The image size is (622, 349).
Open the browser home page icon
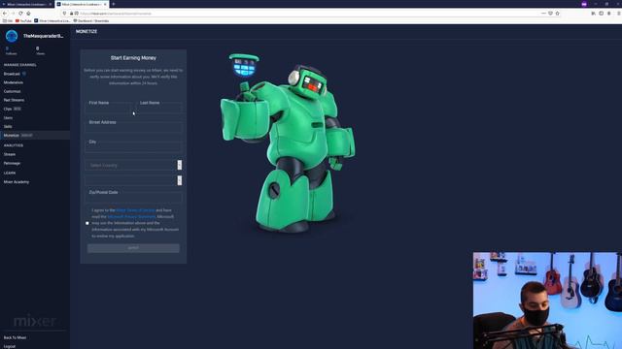click(x=28, y=13)
